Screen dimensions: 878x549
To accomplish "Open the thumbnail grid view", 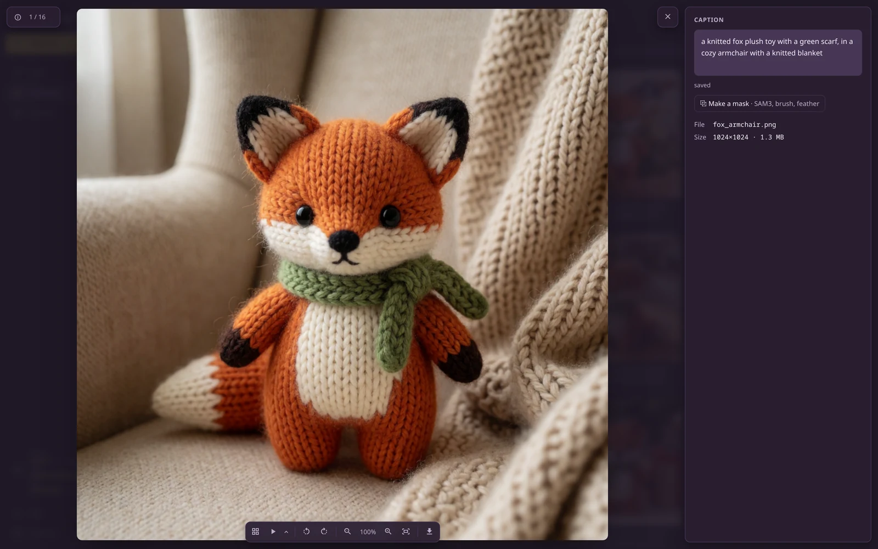I will point(255,531).
